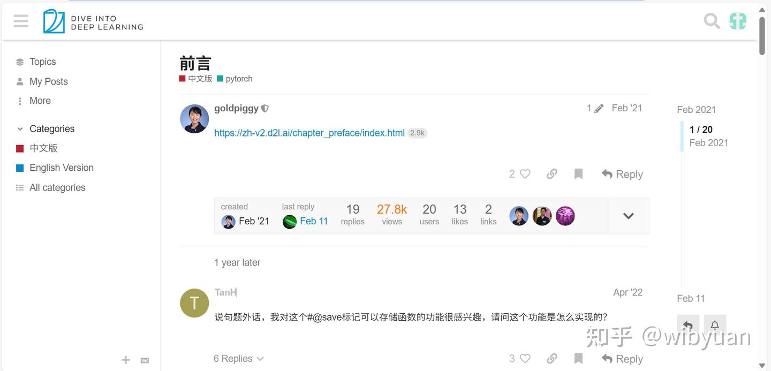Click the notification bell icon
This screenshot has height=371, width=771.
point(715,325)
